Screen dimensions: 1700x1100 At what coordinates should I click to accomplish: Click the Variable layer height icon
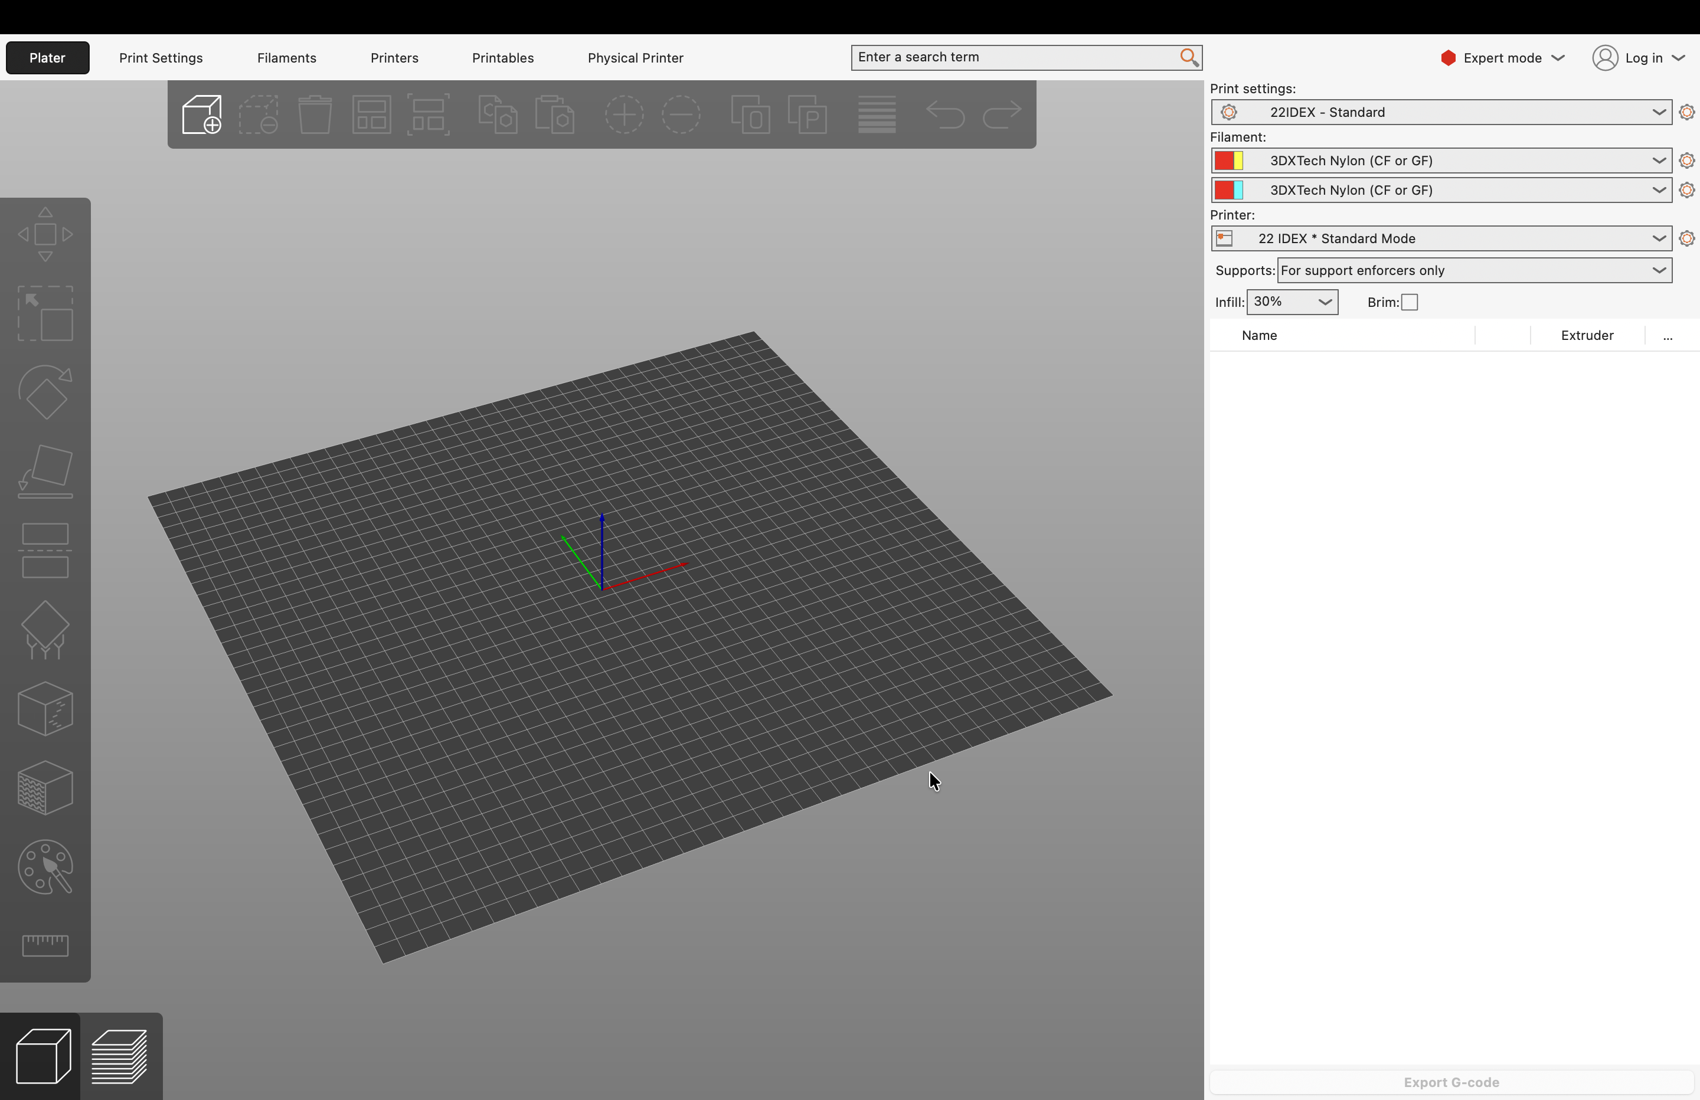[x=877, y=114]
